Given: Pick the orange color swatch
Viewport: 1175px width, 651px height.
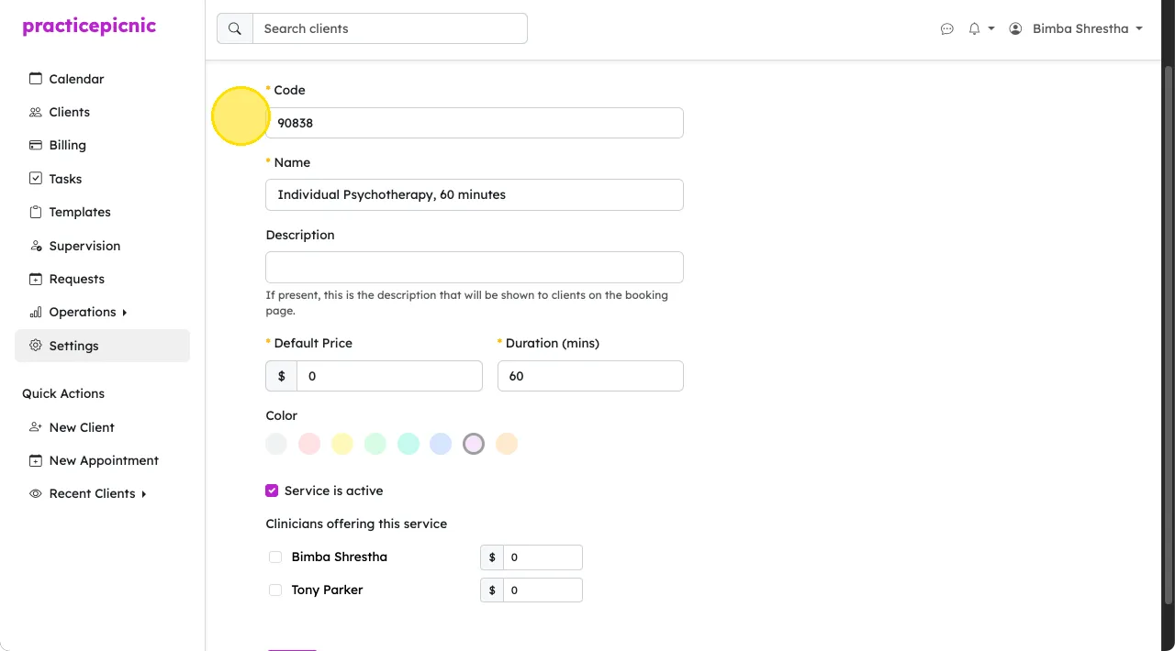Looking at the screenshot, I should point(507,444).
